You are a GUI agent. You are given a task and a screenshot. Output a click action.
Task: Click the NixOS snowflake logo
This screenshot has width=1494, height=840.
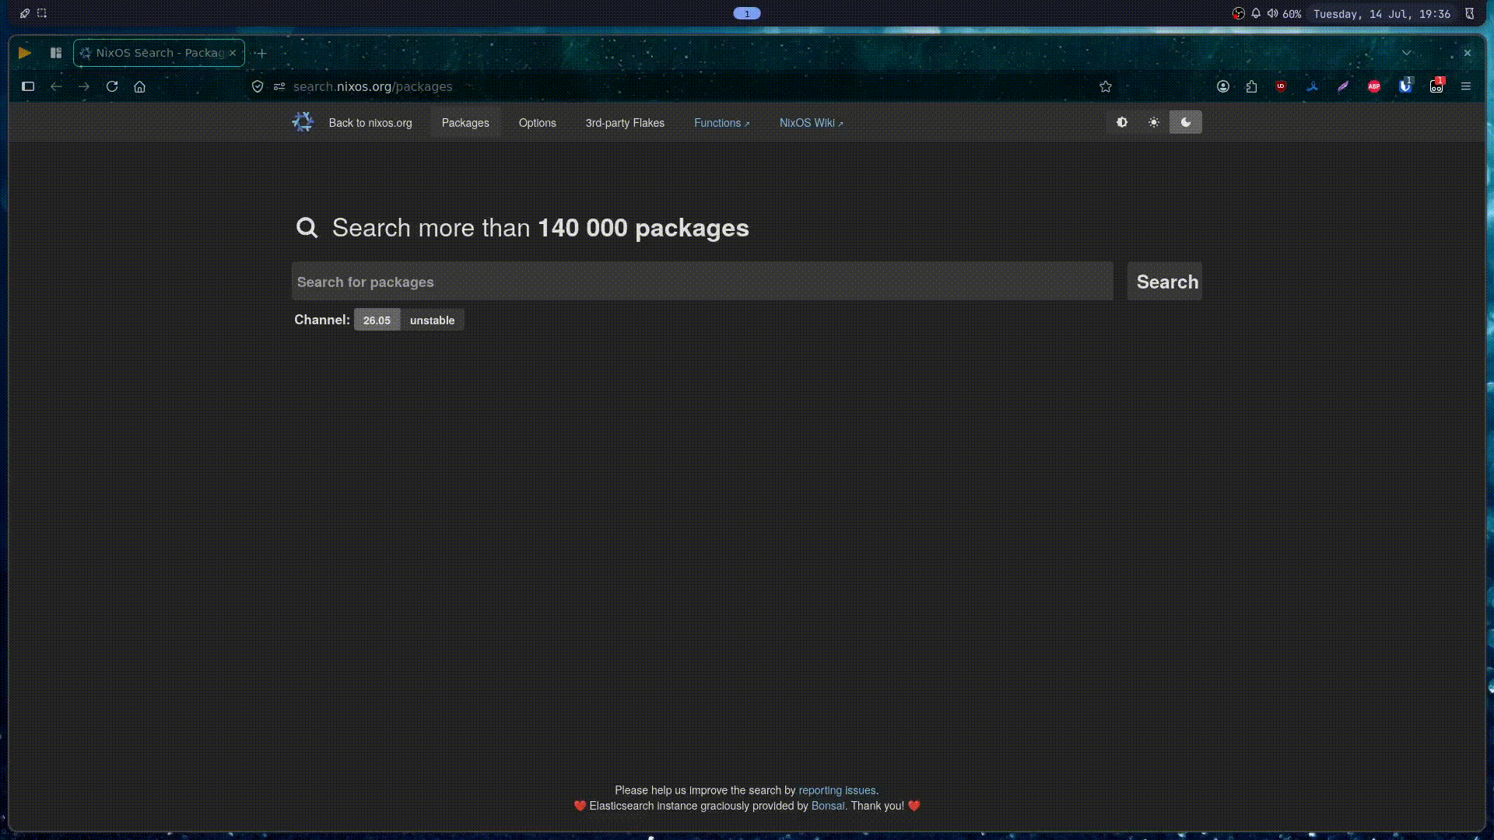pos(303,121)
